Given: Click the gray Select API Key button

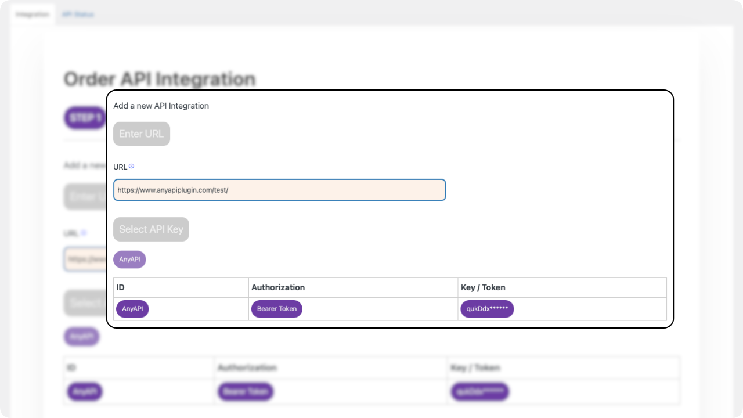Looking at the screenshot, I should pos(151,229).
